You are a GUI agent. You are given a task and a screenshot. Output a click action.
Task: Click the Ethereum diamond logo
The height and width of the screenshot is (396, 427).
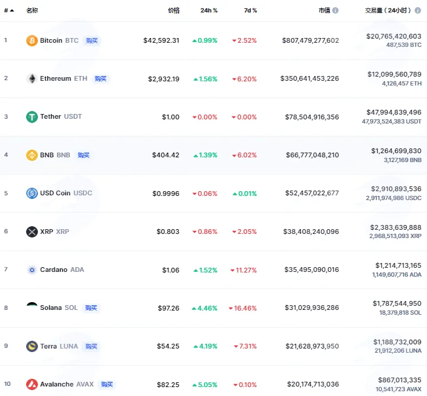[32, 79]
